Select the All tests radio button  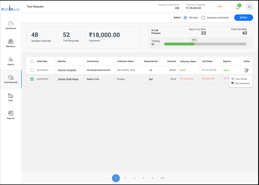point(185,17)
